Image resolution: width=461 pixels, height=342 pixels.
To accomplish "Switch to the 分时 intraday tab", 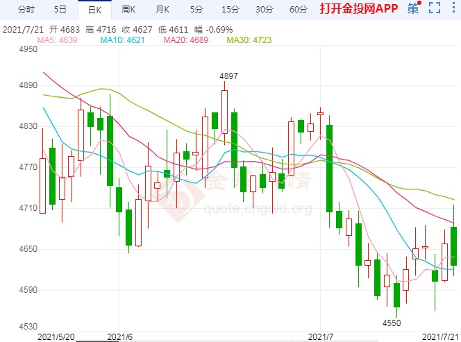I will [26, 10].
